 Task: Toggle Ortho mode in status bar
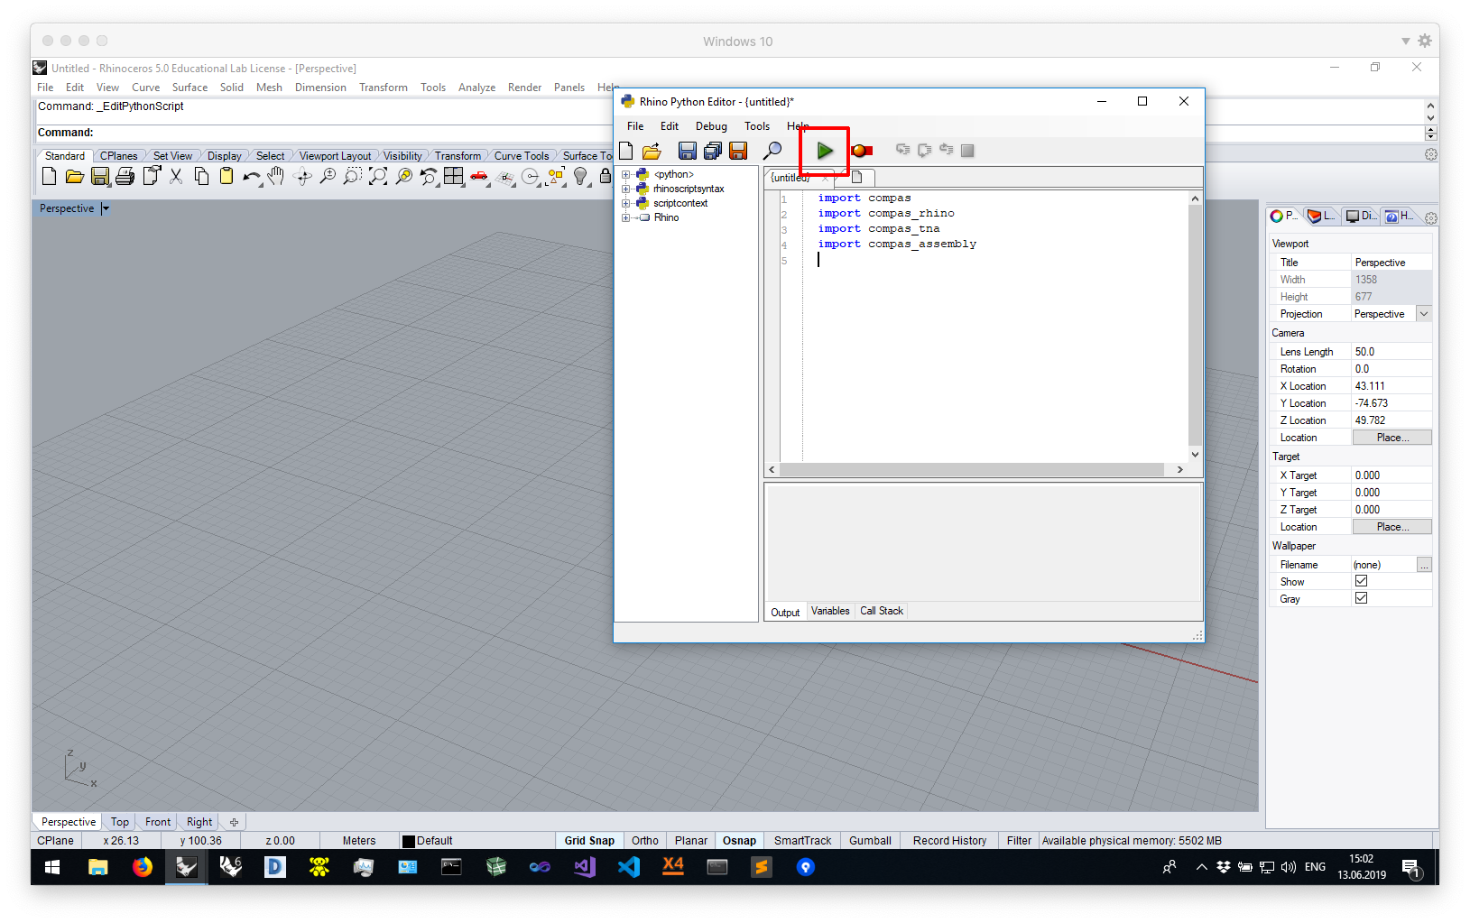(645, 840)
